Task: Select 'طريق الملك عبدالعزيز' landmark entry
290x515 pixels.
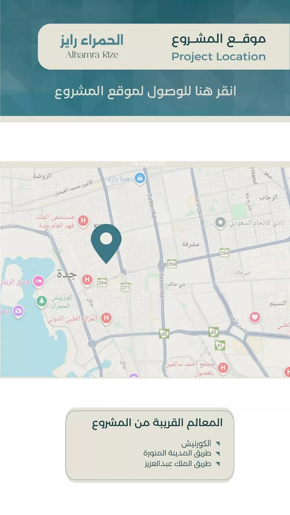Action: tap(177, 464)
